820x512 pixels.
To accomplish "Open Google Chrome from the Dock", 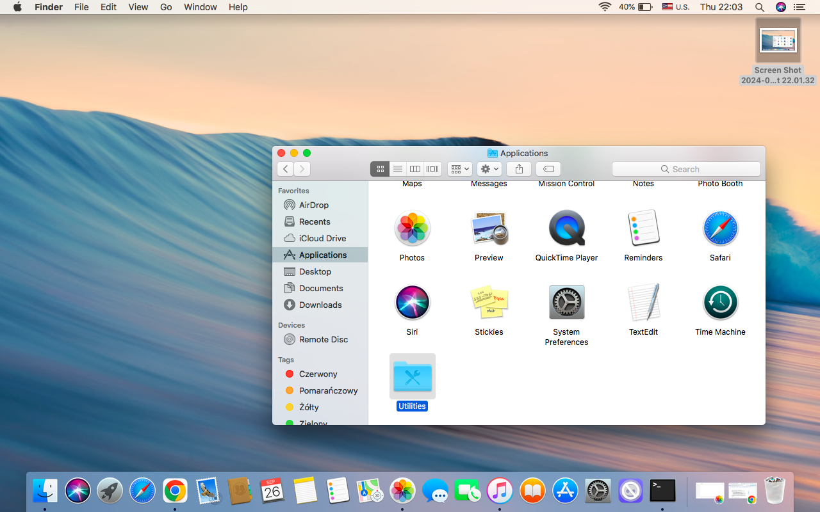I will 175,491.
